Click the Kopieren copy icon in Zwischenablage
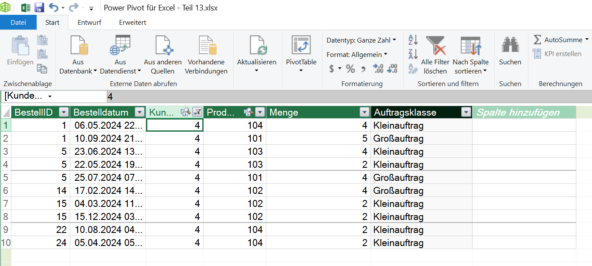Screen dimensions: 592x266 point(42,68)
